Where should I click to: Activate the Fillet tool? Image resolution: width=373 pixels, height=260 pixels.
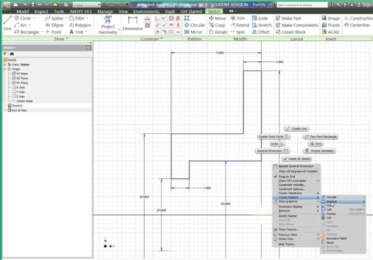pos(77,18)
